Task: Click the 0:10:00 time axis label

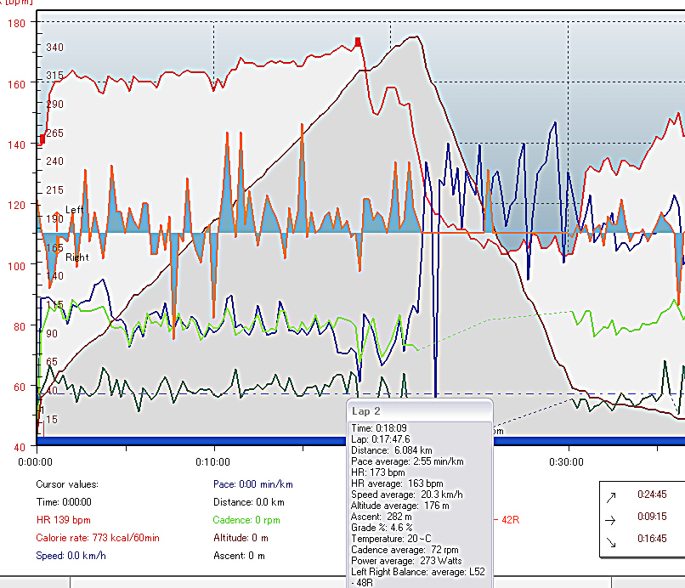Action: click(x=212, y=461)
